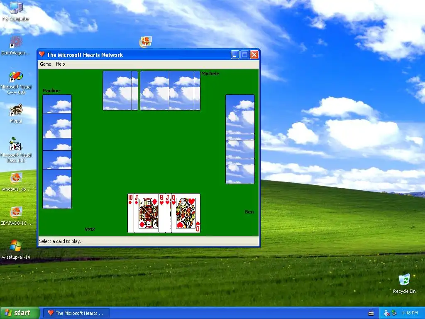This screenshot has width=425, height=319.
Task: Play the Jack of diamonds card
Action: pos(146,213)
